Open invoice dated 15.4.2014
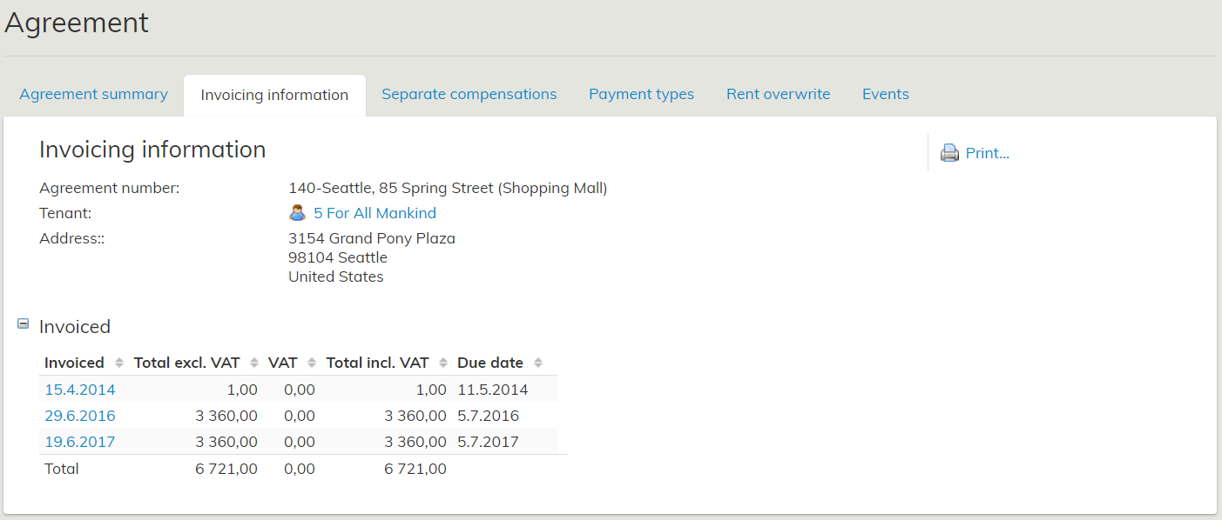 tap(80, 390)
